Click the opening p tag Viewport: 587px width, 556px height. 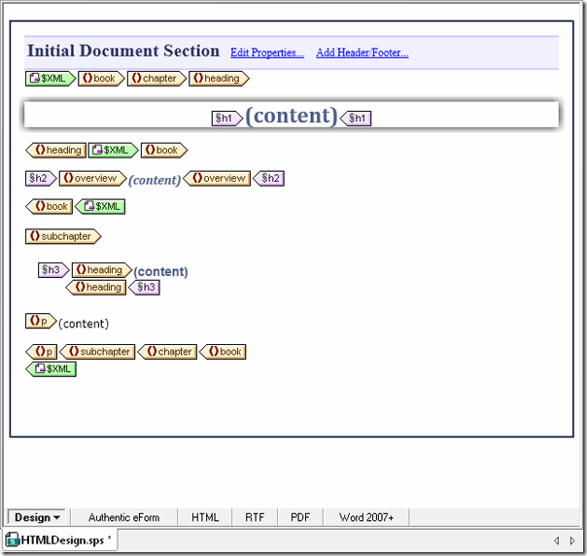pyautogui.click(x=41, y=321)
